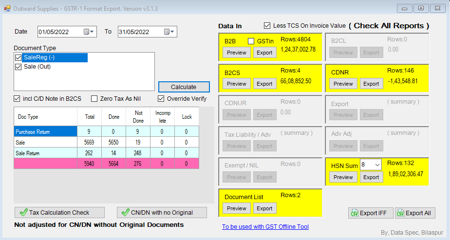Preview the HSN Sum report

[x=343, y=177]
